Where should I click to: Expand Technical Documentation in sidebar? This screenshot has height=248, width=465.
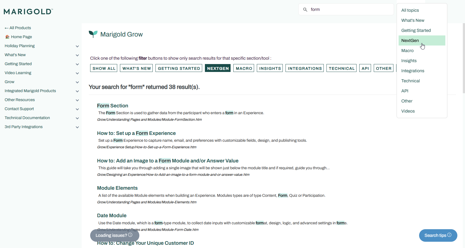(77, 118)
